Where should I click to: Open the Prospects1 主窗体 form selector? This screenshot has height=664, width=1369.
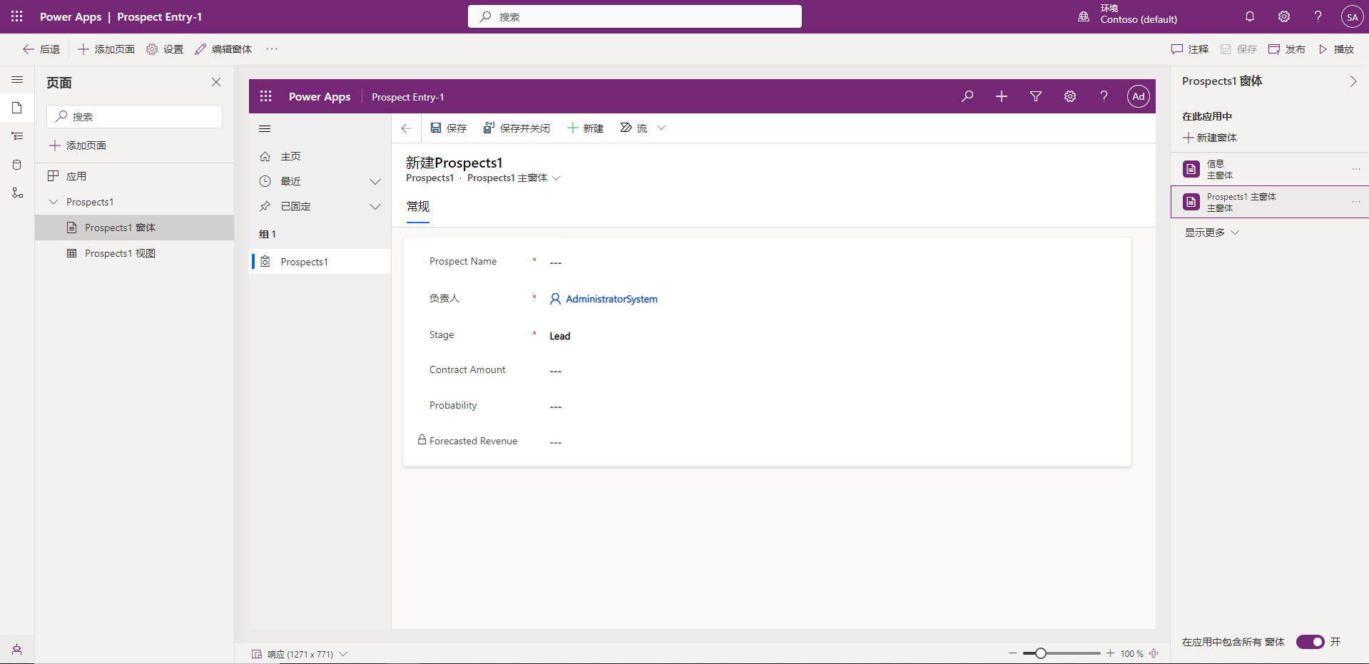pos(514,178)
